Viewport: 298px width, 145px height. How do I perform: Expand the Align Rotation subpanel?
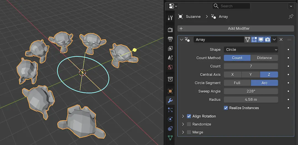click(183, 116)
